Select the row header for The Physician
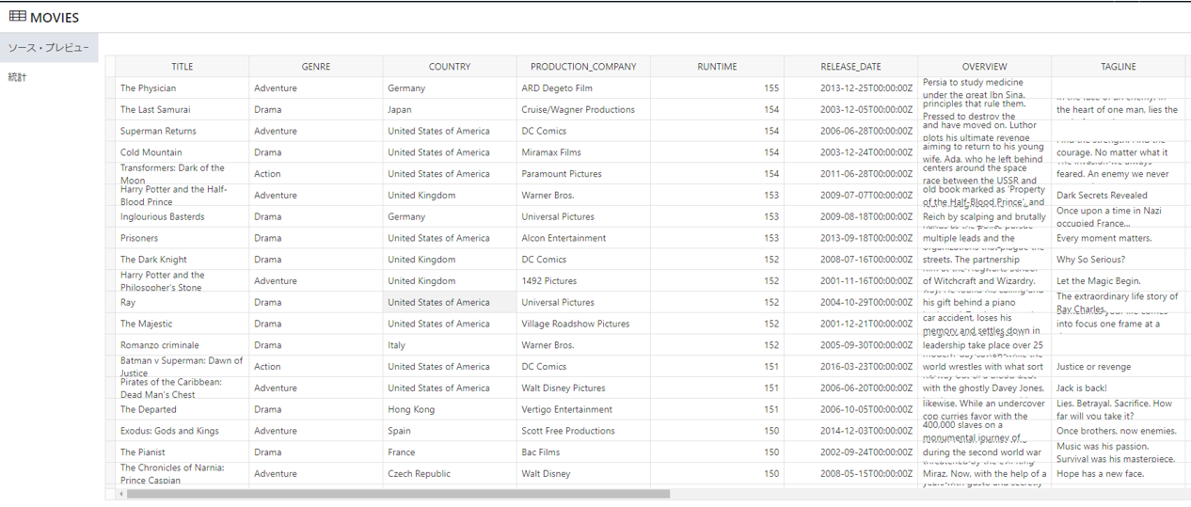1191x507 pixels. [110, 88]
